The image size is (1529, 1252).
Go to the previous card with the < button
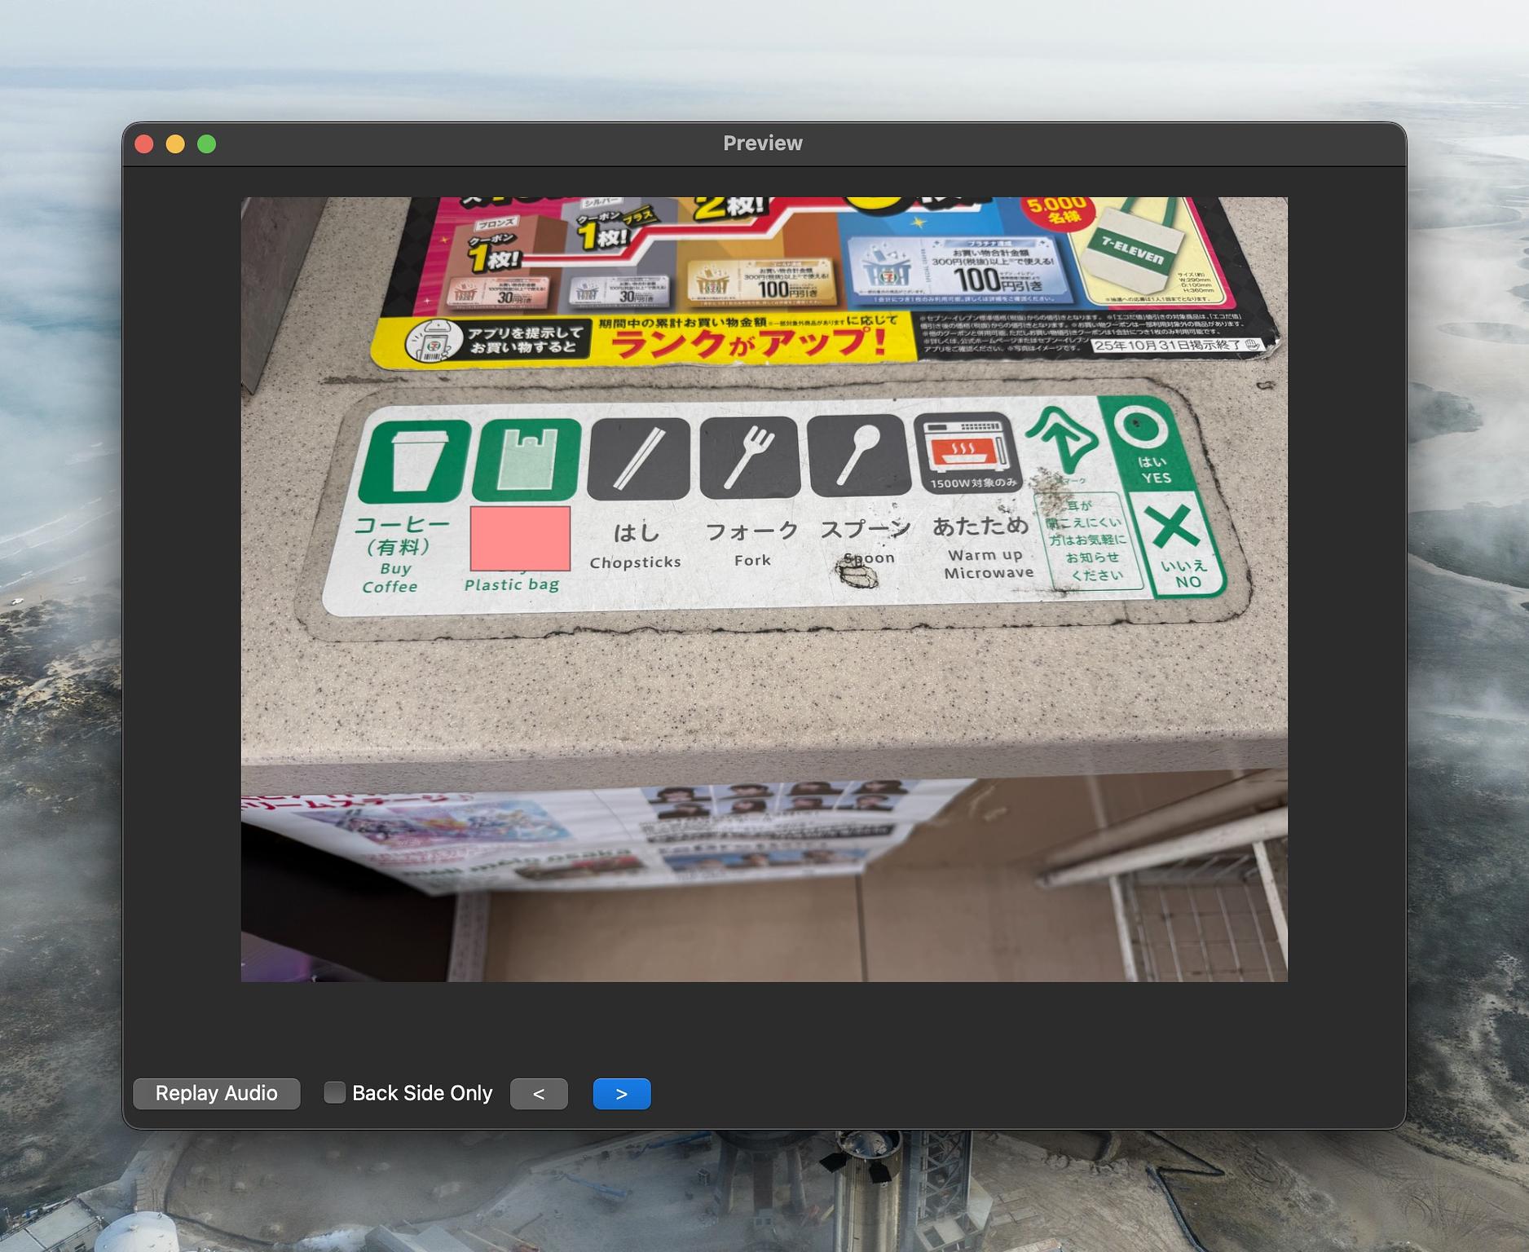tap(539, 1094)
